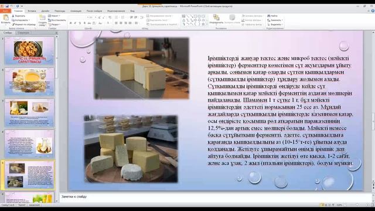Click the Reset slide (Восстановить) button
The height and width of the screenshot is (211, 375).
pos(57,20)
